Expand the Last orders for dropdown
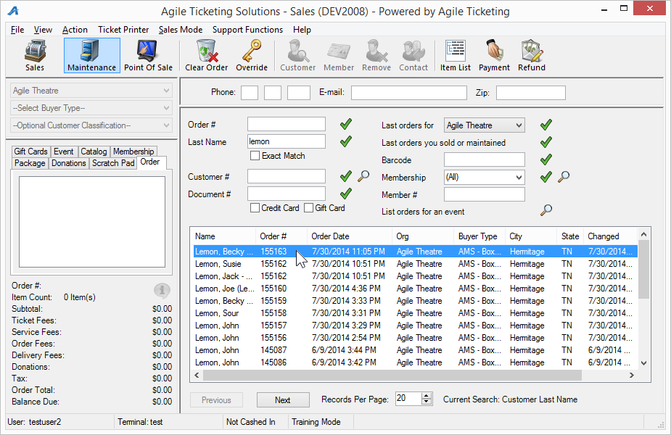The image size is (671, 435). coord(485,125)
